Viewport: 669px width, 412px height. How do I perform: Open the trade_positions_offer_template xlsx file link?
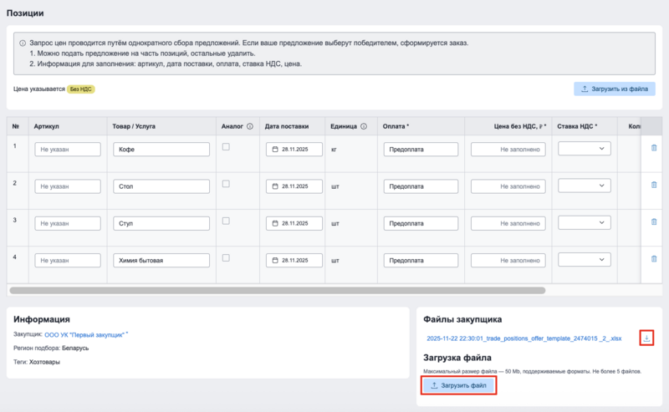click(x=523, y=338)
